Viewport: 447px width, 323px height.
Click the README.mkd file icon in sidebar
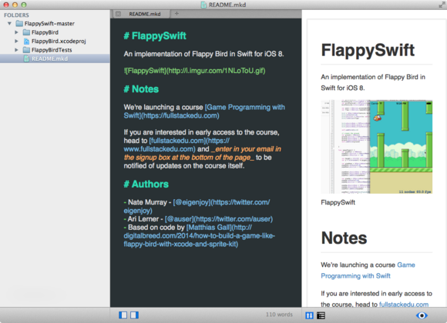tap(26, 58)
